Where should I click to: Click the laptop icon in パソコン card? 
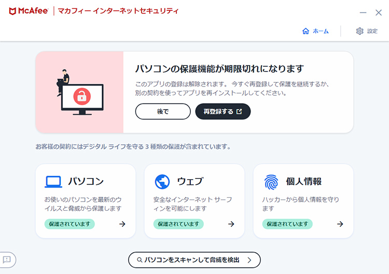click(53, 182)
